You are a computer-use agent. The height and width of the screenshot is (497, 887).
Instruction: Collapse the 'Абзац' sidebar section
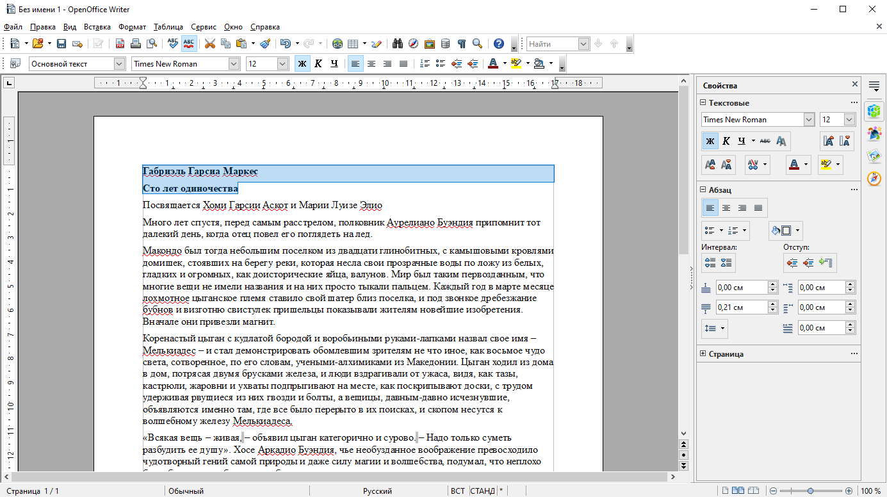pos(703,190)
